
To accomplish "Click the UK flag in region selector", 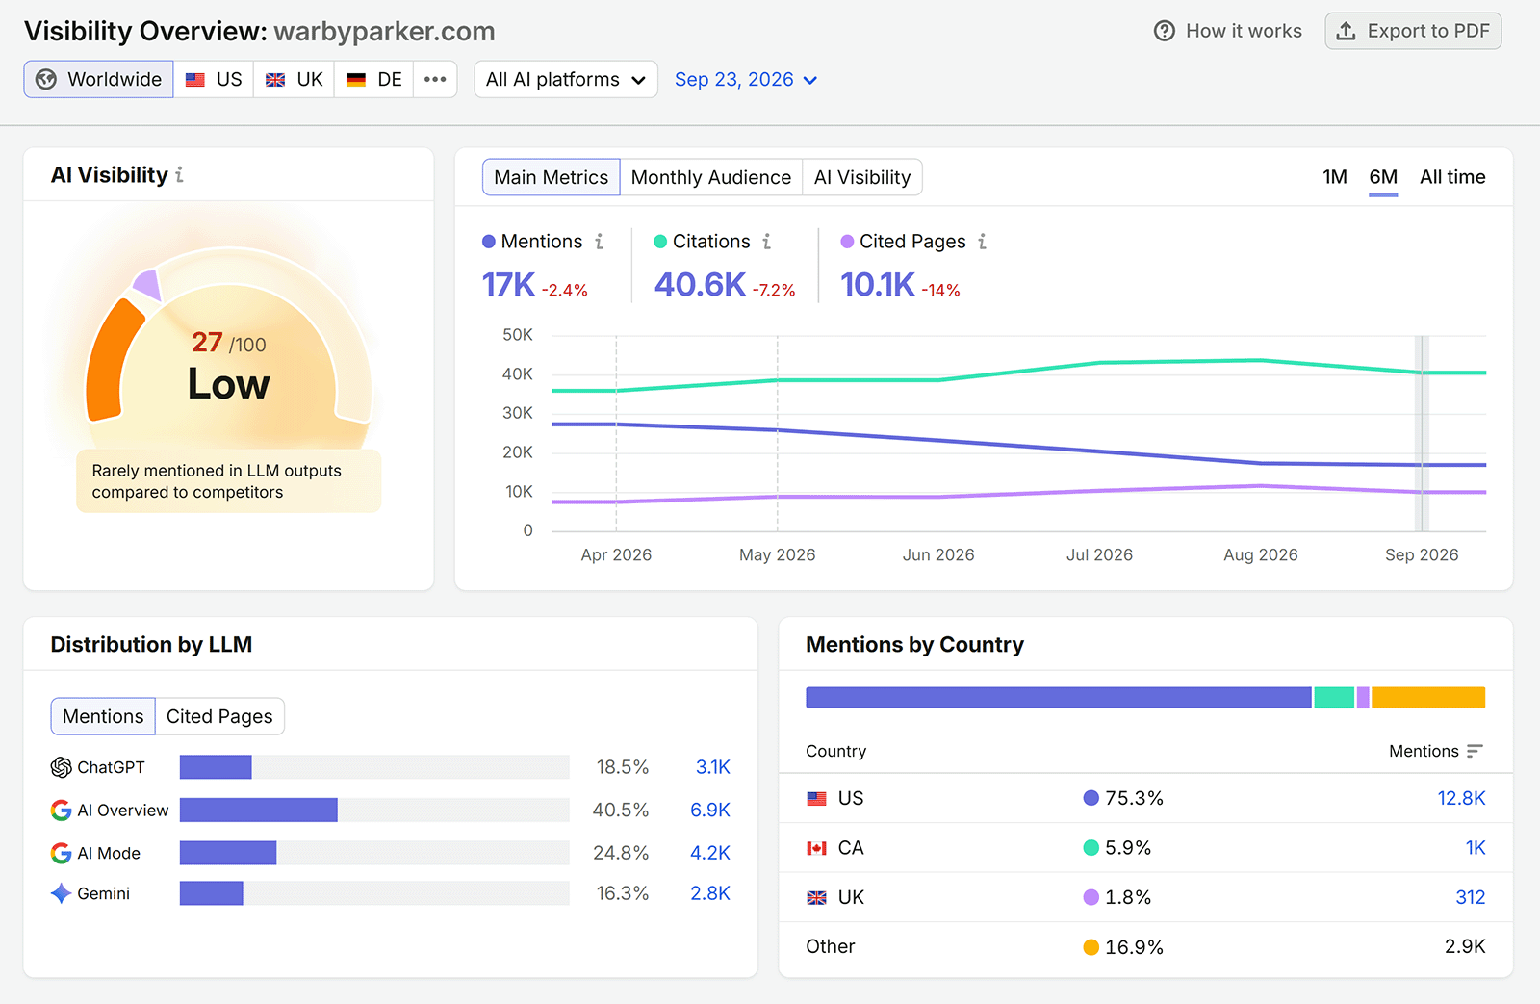I will tap(275, 80).
